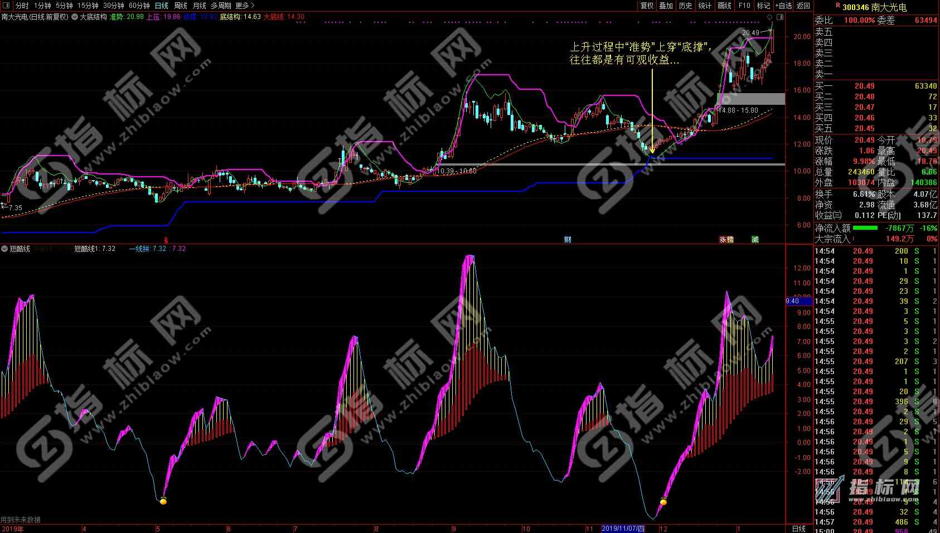Screen dimensions: 940x533
Task: Select the 周线 weekly period
Action: coord(181,6)
